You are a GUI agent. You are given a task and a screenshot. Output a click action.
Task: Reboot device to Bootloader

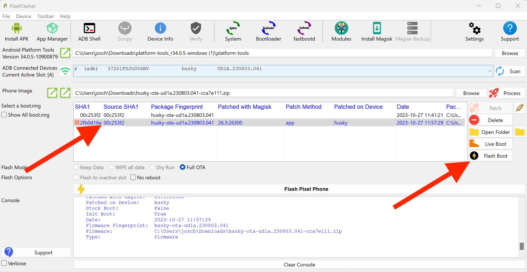[269, 32]
